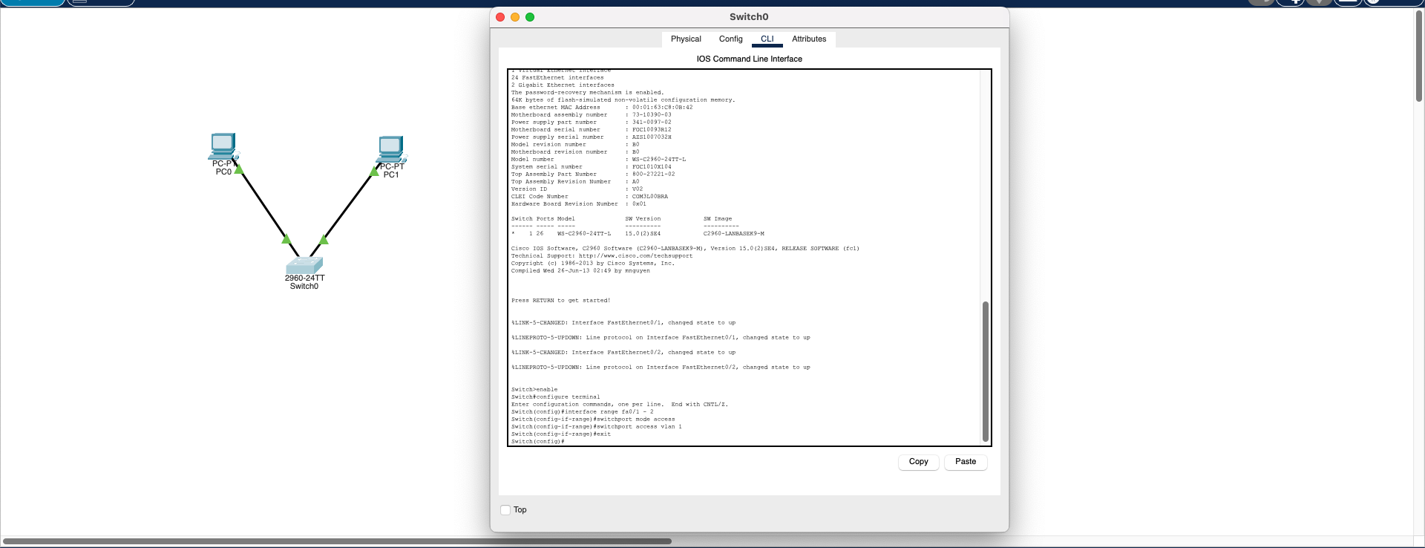This screenshot has height=548, width=1425.
Task: Click the Model number WS-C2960-24TT-L line
Action: coord(598,160)
